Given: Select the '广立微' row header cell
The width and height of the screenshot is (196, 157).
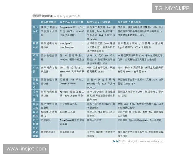Looking at the screenshot, I should [x=36, y=71].
